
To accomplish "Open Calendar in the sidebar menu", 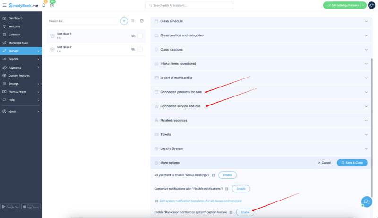I will (14, 35).
